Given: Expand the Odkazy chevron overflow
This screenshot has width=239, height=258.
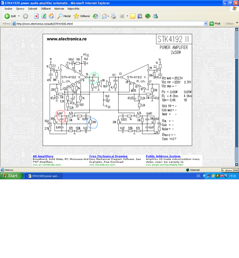Looking at the screenshot, I should tap(237, 23).
